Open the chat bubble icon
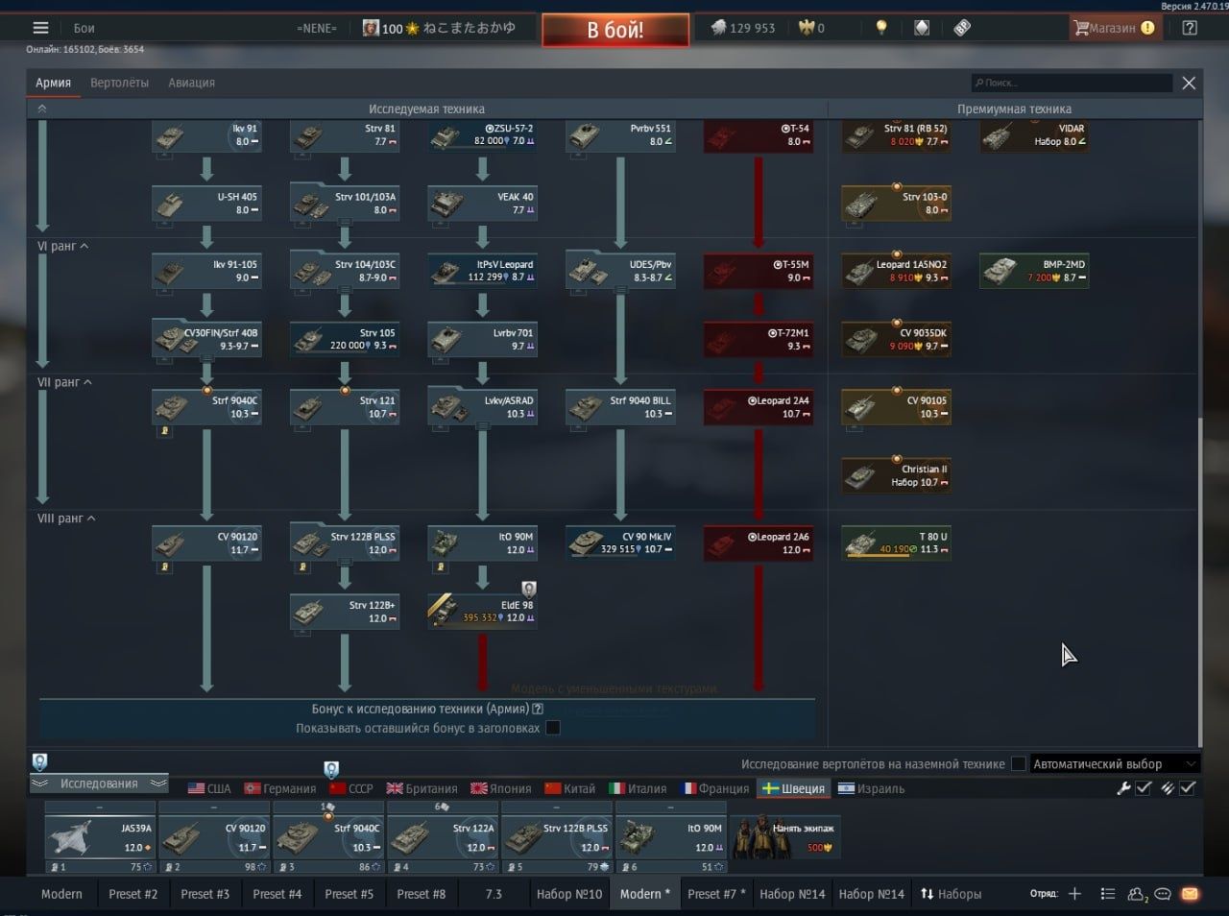Screen dimensions: 1229x916 point(1164,893)
